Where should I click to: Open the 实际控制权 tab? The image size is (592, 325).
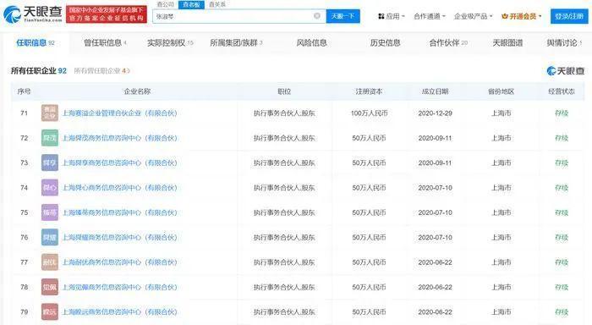point(170,42)
